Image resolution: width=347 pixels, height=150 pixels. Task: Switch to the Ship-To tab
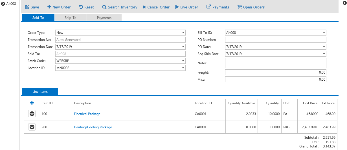click(x=71, y=18)
